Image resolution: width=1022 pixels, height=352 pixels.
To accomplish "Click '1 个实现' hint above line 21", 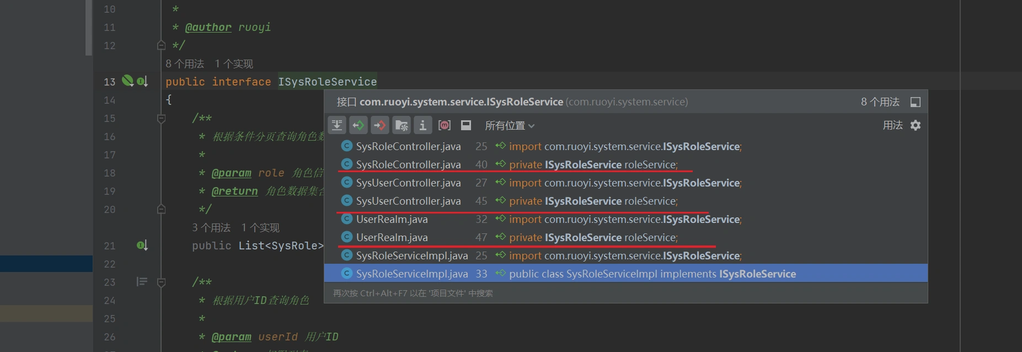I will (260, 228).
